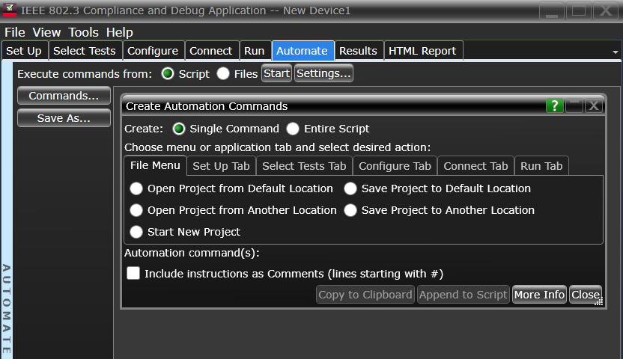
Task: Click the Automation command(s) label
Action: coord(192,253)
